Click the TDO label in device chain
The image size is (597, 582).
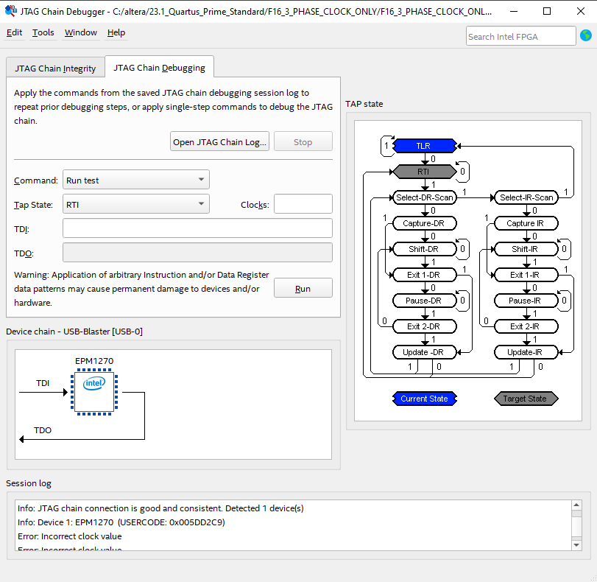tap(43, 430)
